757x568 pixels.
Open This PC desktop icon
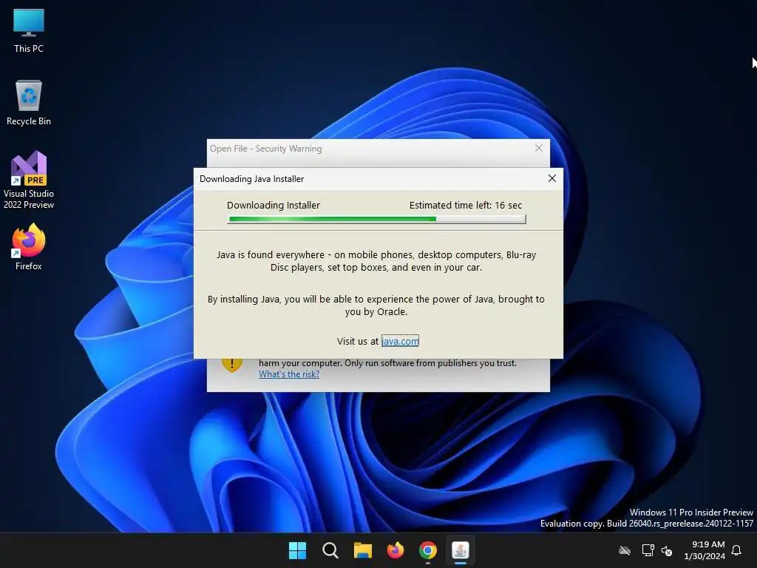[29, 30]
